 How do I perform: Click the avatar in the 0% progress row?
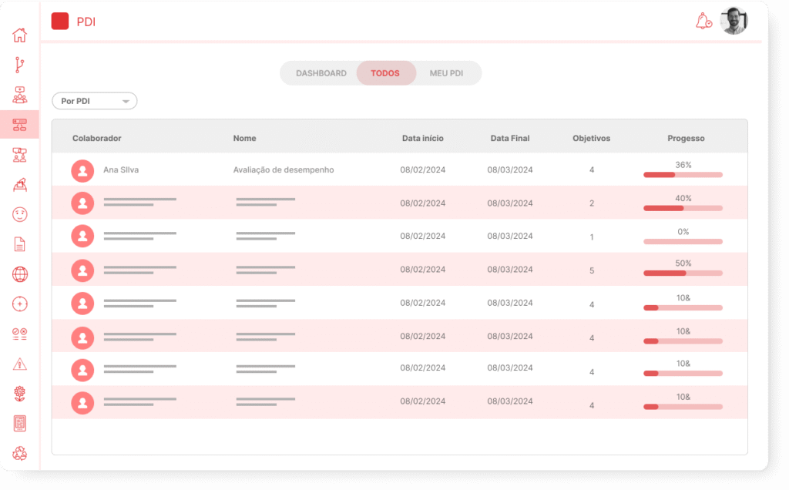point(82,236)
